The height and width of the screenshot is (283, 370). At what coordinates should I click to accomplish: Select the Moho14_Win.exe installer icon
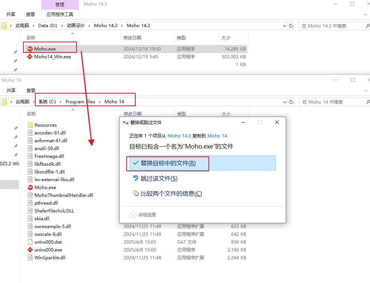30,57
